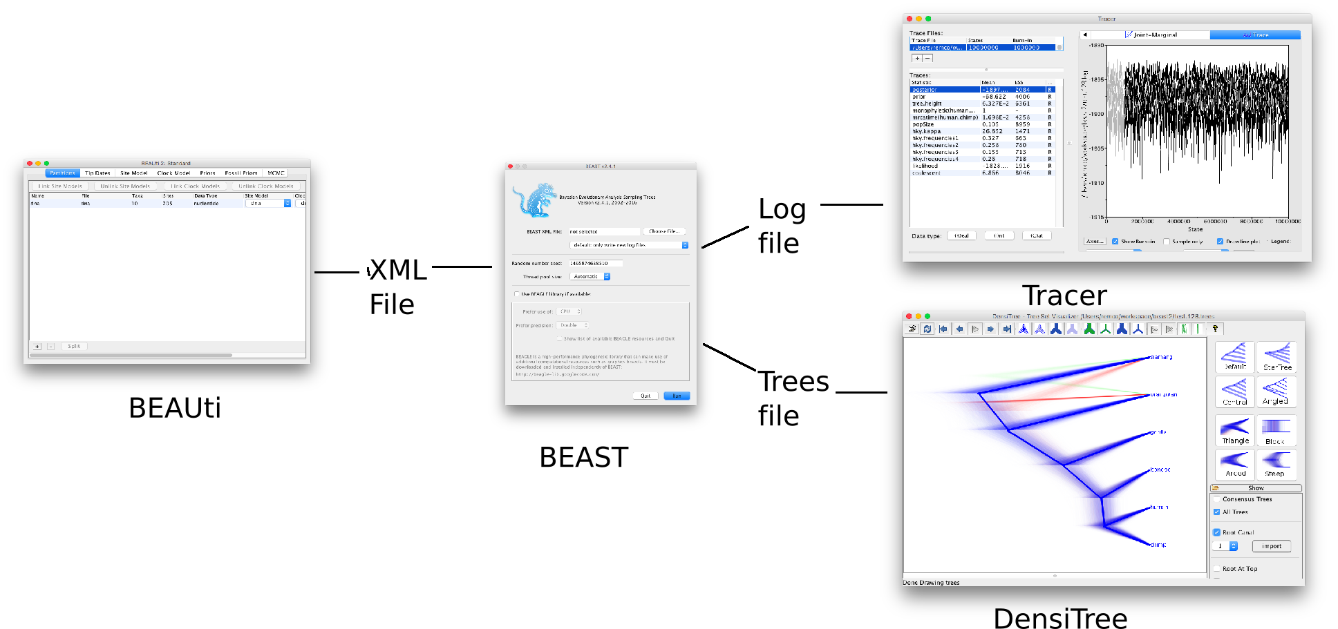Select the Central tree style in DensiTree
The height and width of the screenshot is (629, 1338).
[x=1234, y=391]
